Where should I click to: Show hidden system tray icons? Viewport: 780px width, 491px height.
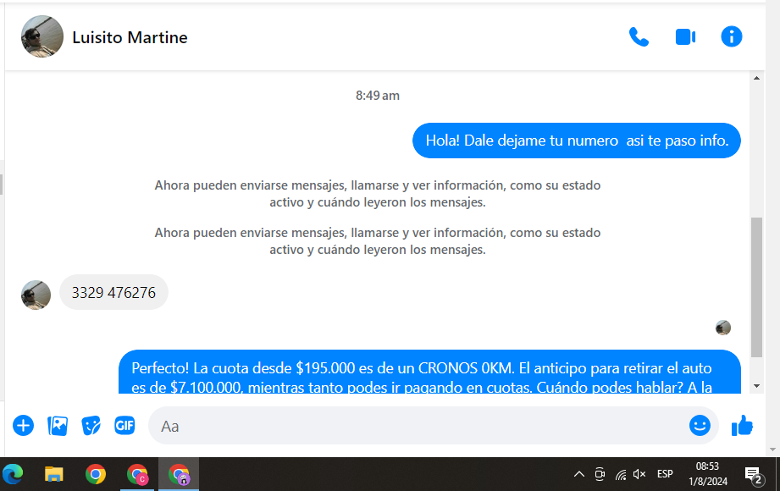579,474
